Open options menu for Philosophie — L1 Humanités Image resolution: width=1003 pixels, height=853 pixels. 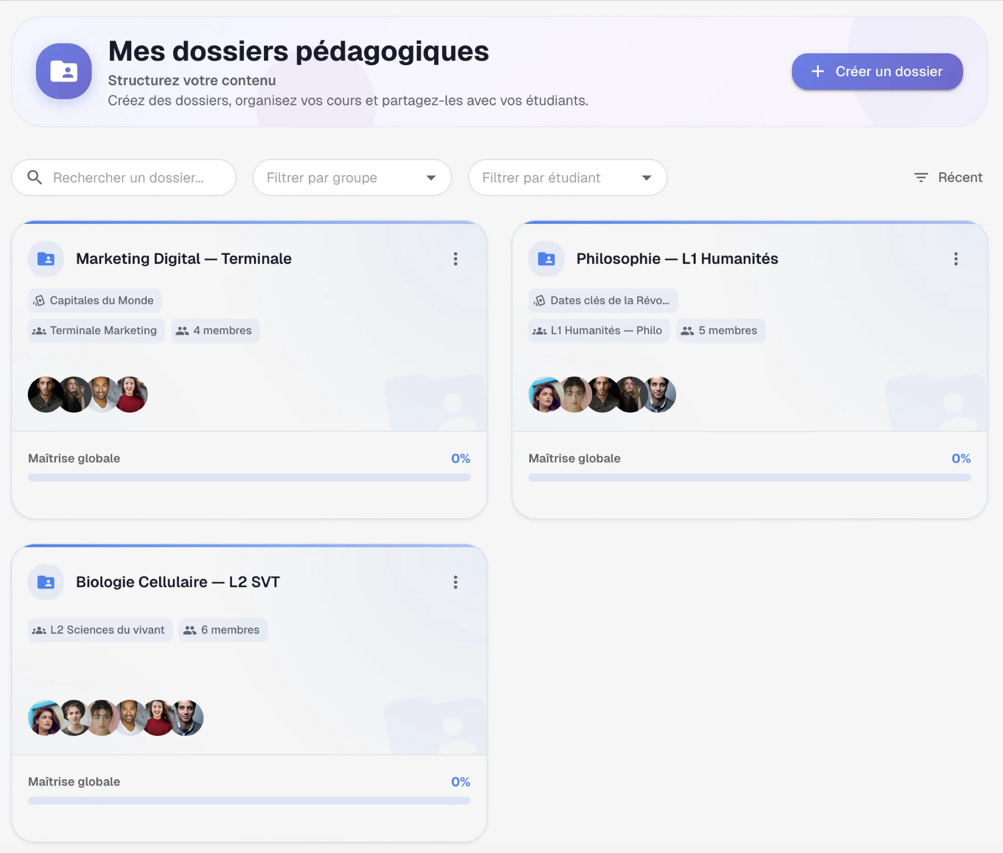click(956, 258)
